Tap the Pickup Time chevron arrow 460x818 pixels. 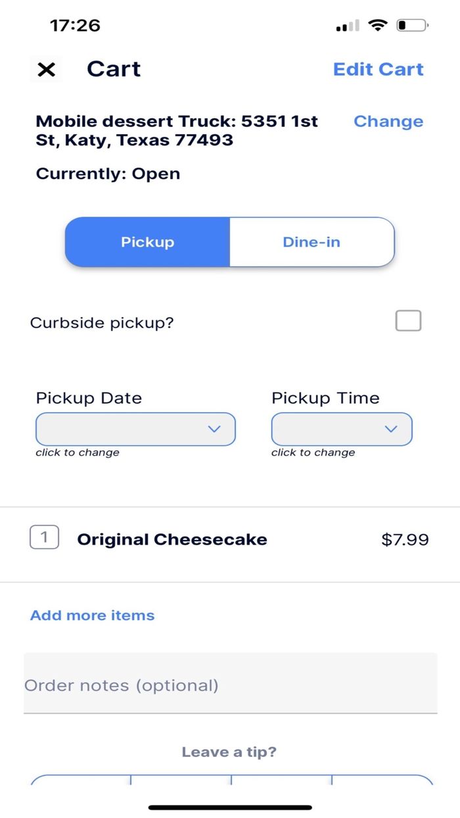pyautogui.click(x=391, y=429)
